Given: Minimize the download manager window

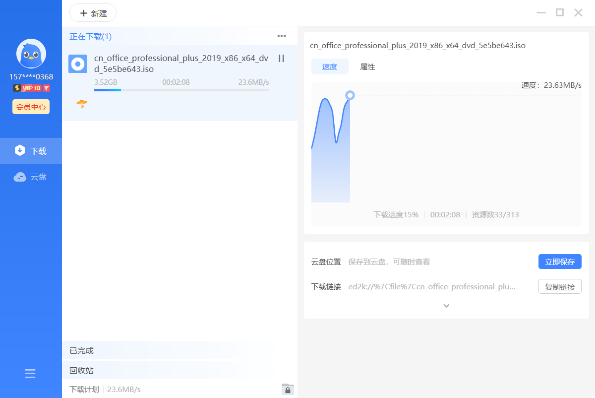Looking at the screenshot, I should 541,13.
